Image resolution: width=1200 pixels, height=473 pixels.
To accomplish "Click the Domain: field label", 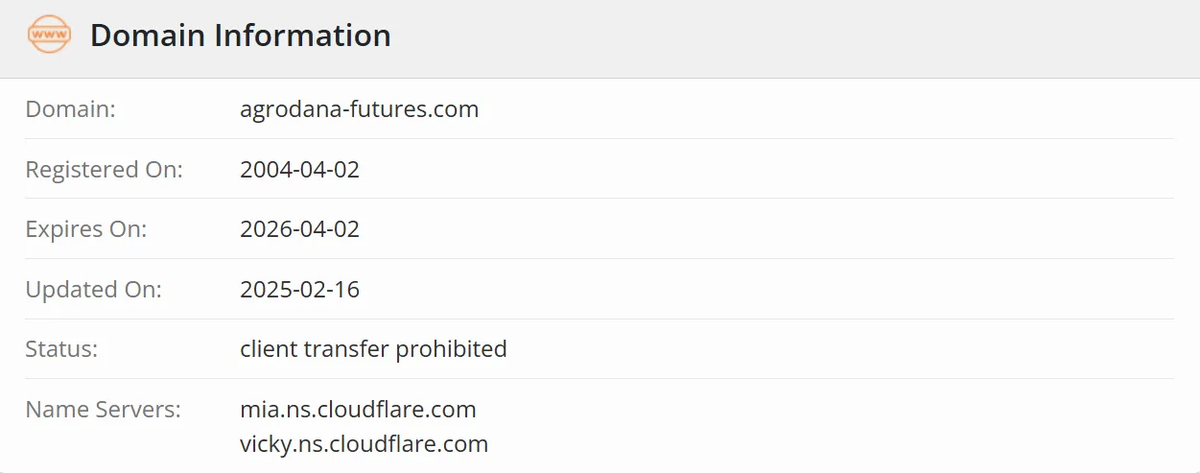I will click(70, 109).
